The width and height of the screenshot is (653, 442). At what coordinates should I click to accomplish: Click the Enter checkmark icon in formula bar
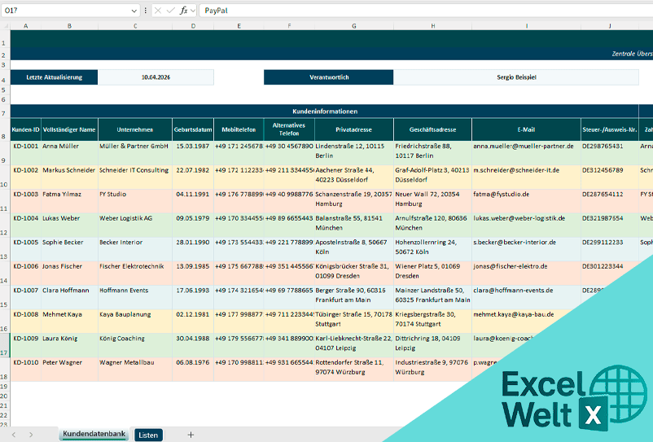170,11
